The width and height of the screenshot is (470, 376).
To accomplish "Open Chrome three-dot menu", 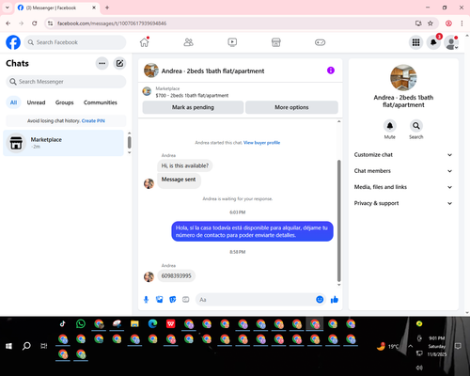I will [x=462, y=23].
